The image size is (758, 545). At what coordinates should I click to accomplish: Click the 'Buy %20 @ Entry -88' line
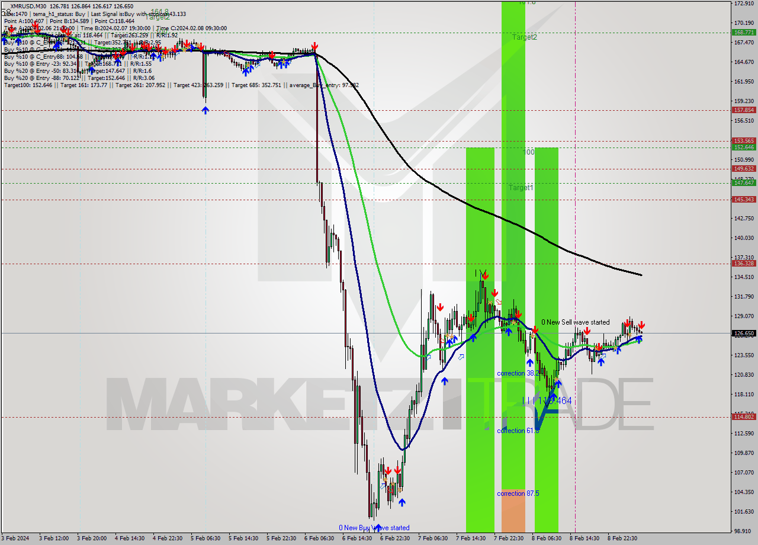point(79,78)
